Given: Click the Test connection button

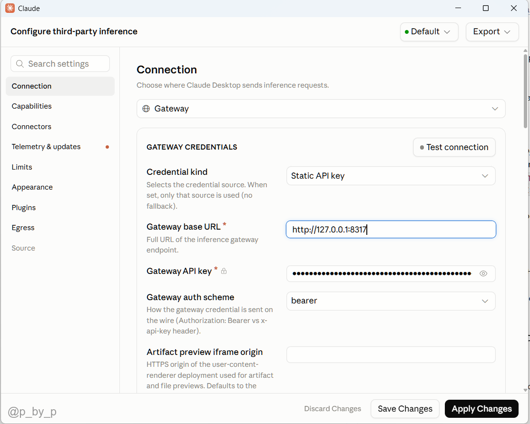Looking at the screenshot, I should [x=454, y=147].
